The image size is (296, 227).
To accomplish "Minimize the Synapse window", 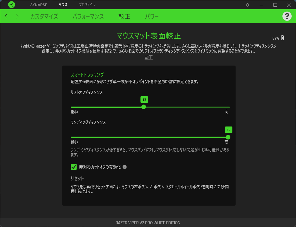I will (x=261, y=5).
